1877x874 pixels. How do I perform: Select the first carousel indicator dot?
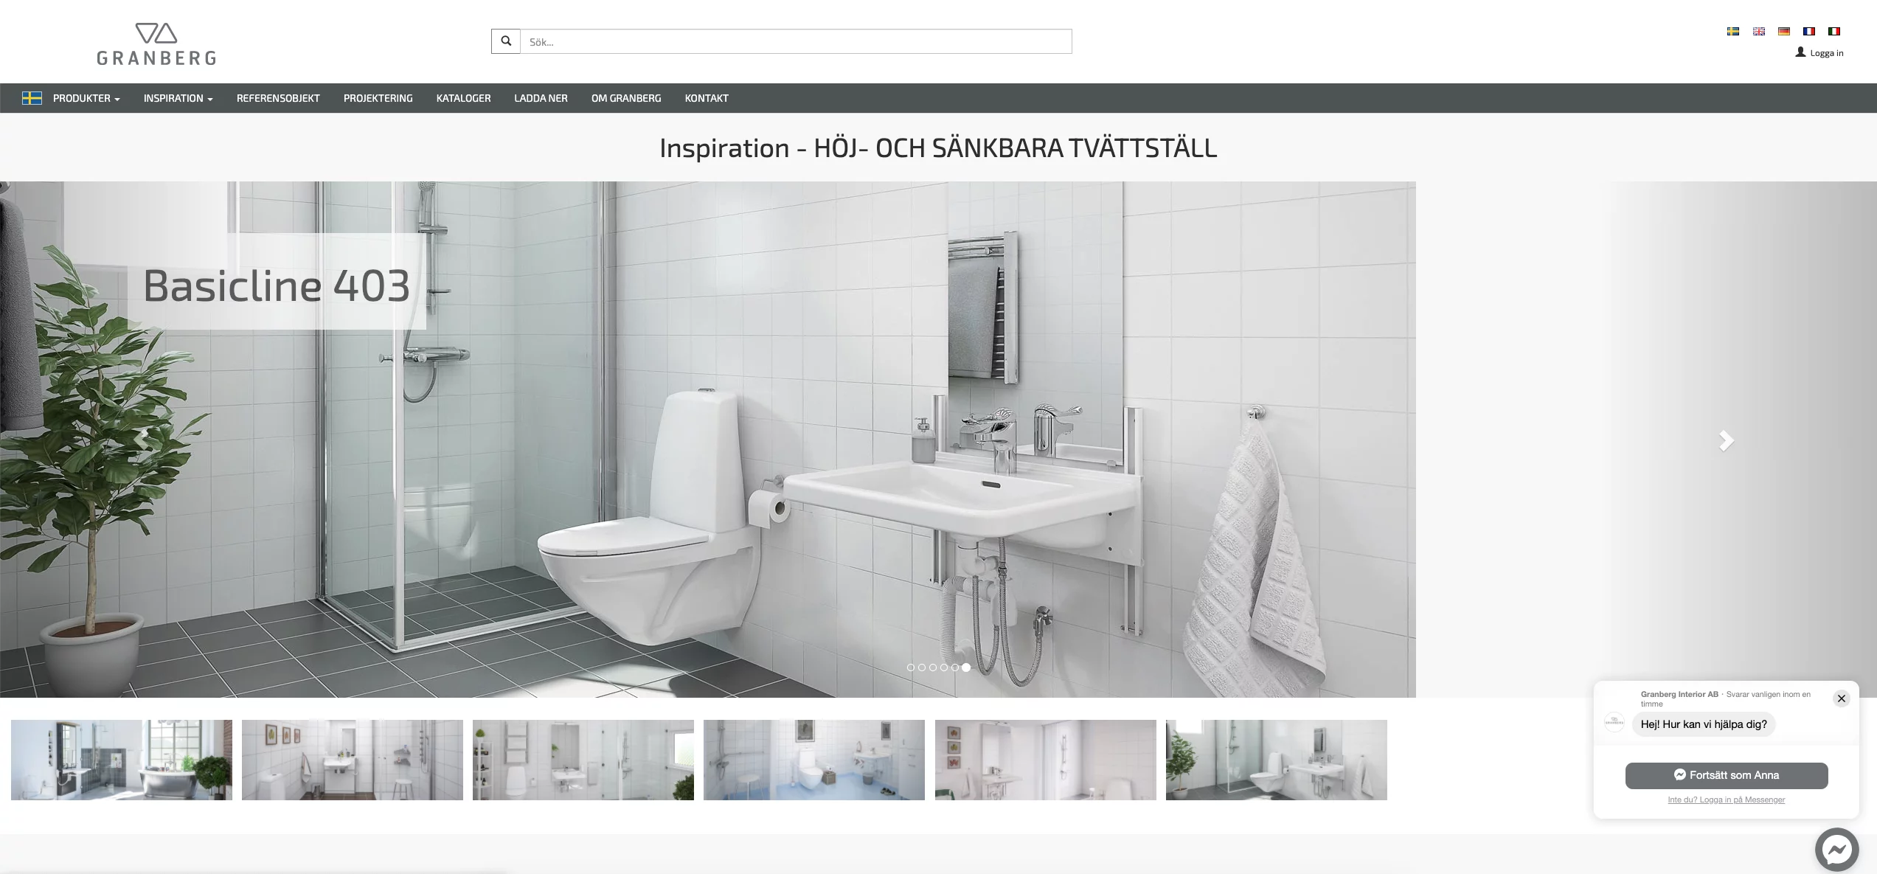coord(911,667)
